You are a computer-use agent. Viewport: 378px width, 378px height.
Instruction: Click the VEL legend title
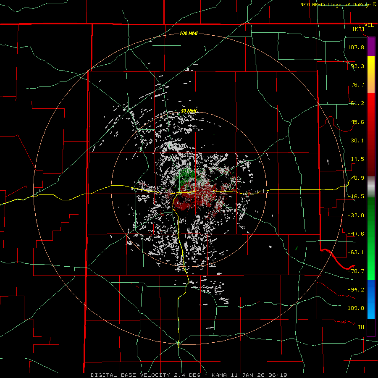pyautogui.click(x=369, y=25)
